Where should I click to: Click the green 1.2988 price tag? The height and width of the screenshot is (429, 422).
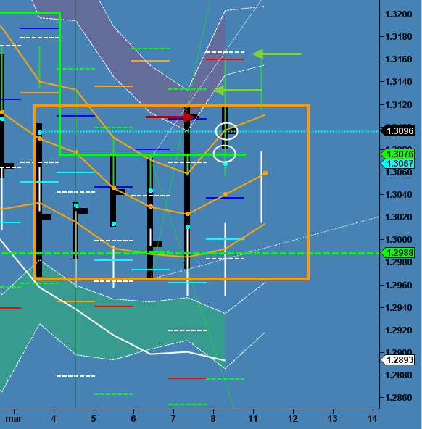pos(397,252)
